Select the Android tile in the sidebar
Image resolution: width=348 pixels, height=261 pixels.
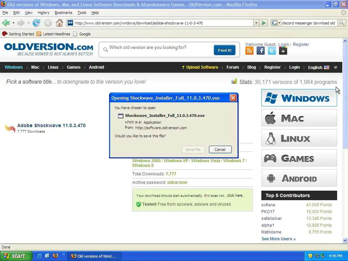(299, 178)
